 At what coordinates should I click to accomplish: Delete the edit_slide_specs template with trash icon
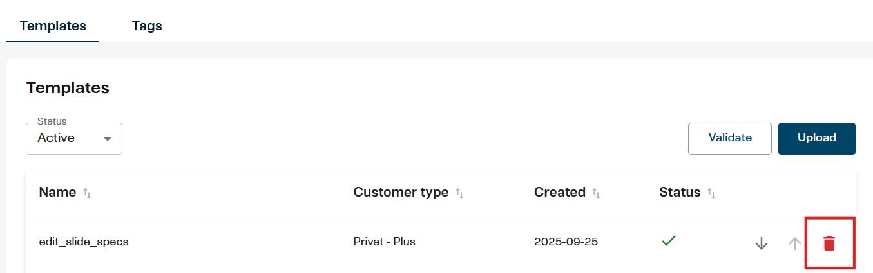[829, 243]
